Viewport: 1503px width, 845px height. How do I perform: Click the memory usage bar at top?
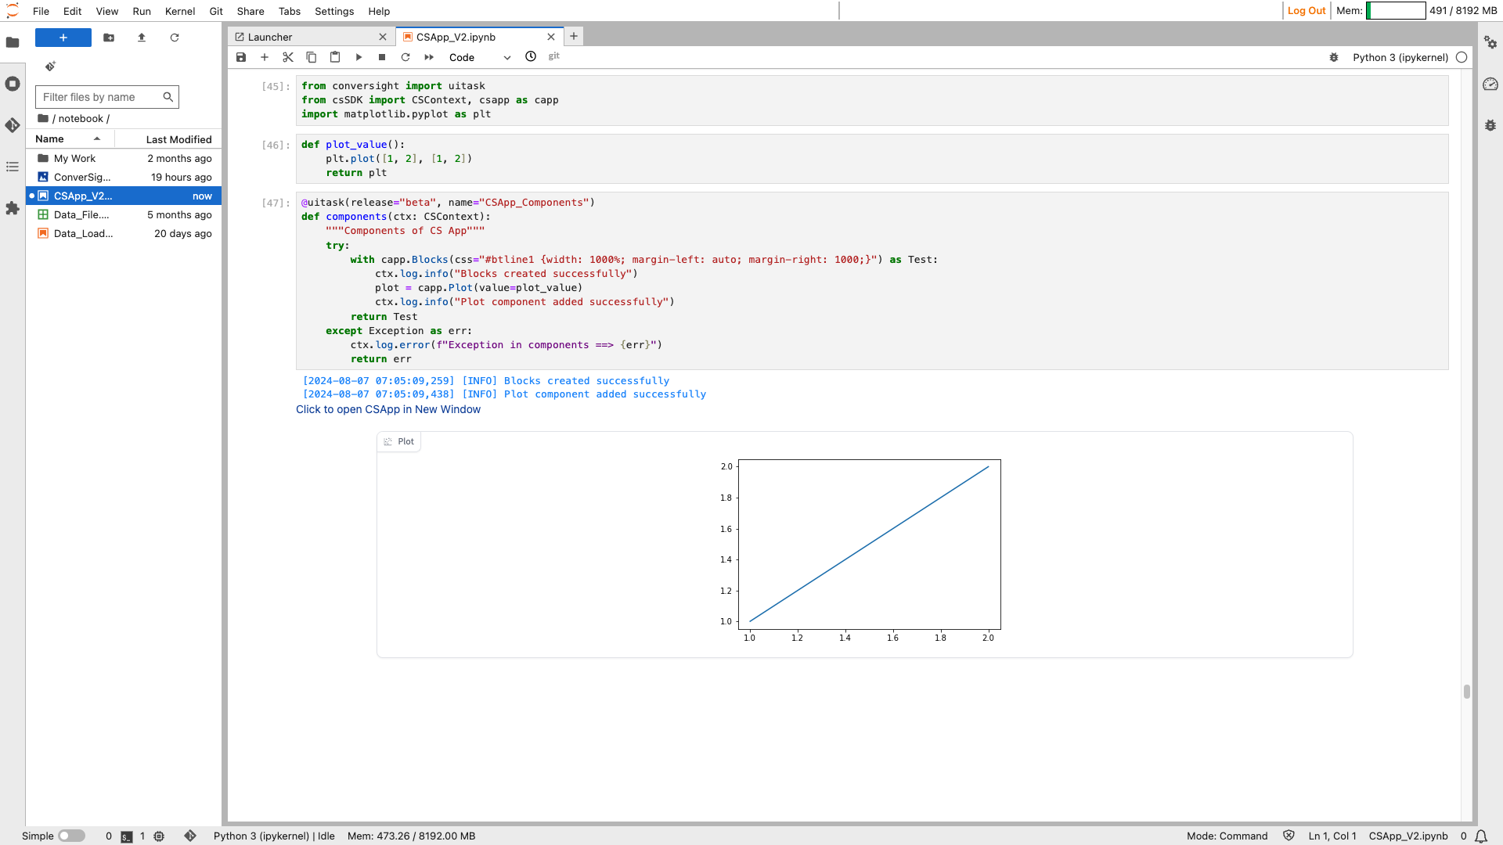click(1396, 10)
